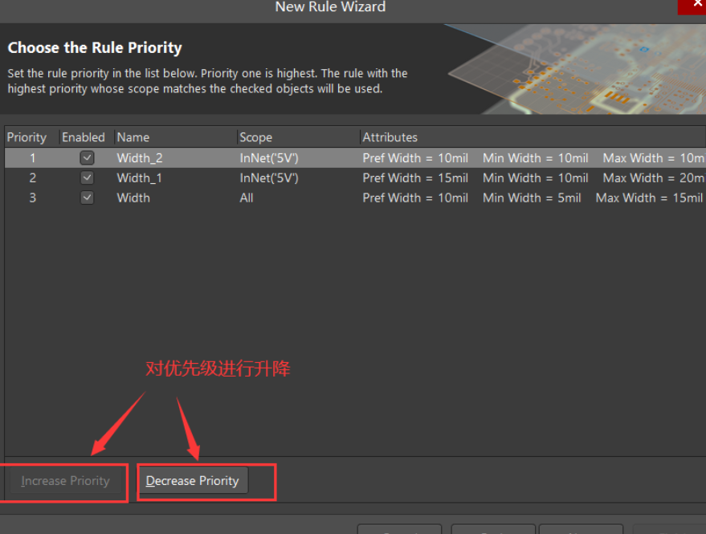The width and height of the screenshot is (706, 534).
Task: Click 'Max Width = 20mil' in the Width_1 row
Action: coord(655,177)
